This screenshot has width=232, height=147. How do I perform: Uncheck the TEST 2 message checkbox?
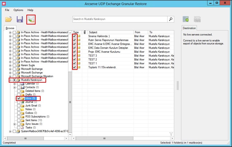pos(74,59)
